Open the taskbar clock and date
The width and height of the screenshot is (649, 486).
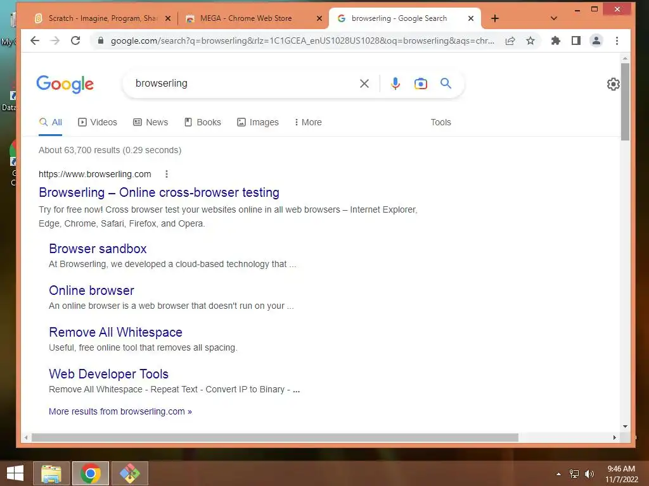pyautogui.click(x=621, y=474)
